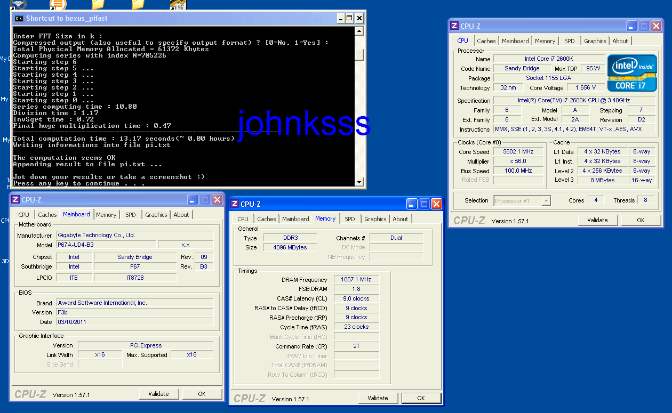Minimize the CPU-Z Memory window
672x413 pixels.
point(412,204)
